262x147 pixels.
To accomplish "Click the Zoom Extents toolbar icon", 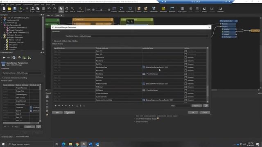I will click(x=114, y=9).
